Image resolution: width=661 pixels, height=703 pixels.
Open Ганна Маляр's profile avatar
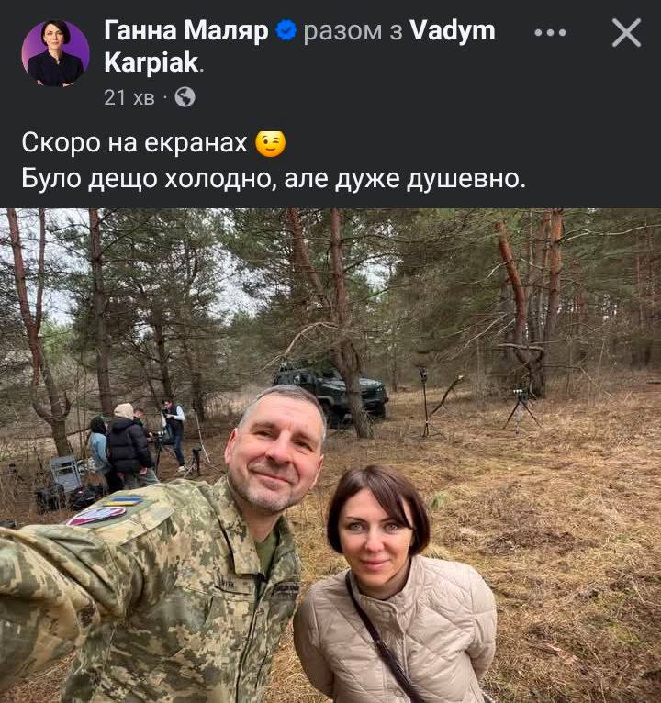coord(55,53)
